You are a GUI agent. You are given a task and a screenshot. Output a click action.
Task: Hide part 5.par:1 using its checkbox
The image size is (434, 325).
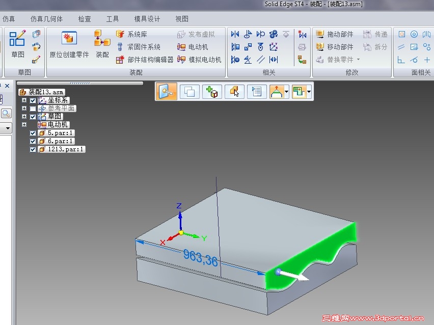(x=33, y=133)
